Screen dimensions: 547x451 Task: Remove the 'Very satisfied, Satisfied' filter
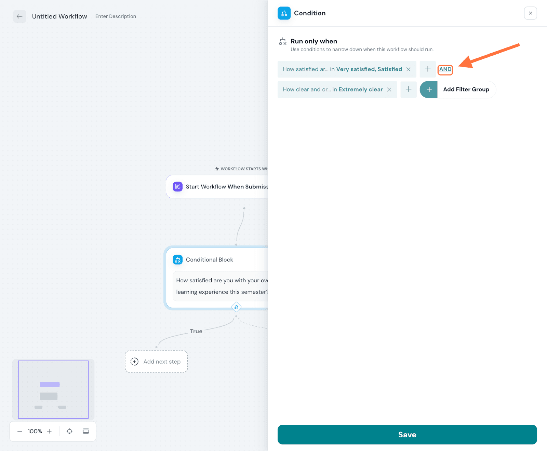(408, 69)
